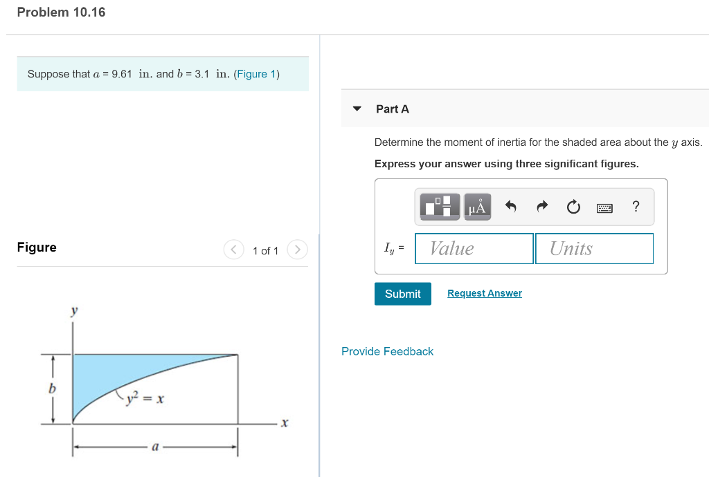
Task: Click the next figure arrow
Action: [297, 250]
